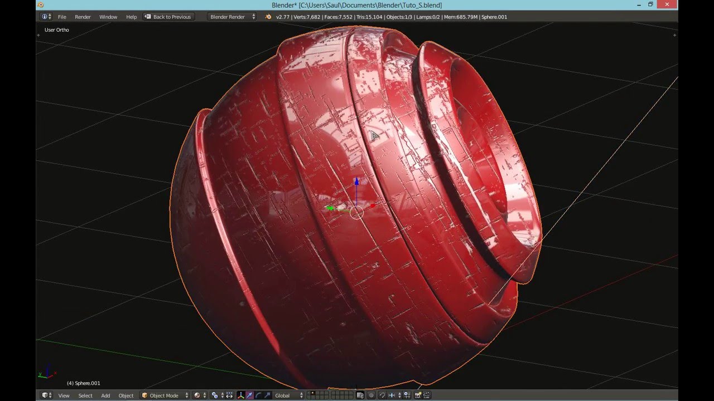The image size is (714, 401).
Task: Click the Blender icon in the title bar
Action: [40, 5]
